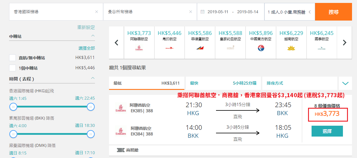Collapse the 中轉站 filter section
This screenshot has width=357, height=158.
pyautogui.click(x=93, y=36)
